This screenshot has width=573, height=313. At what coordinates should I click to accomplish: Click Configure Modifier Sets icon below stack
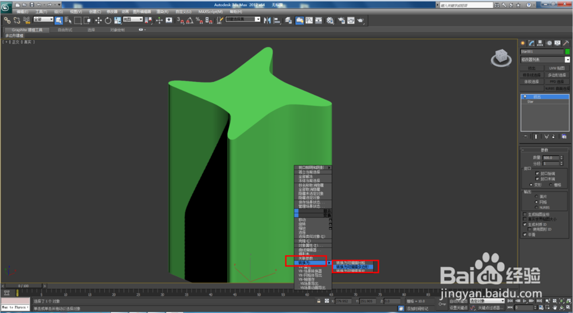tap(564, 136)
